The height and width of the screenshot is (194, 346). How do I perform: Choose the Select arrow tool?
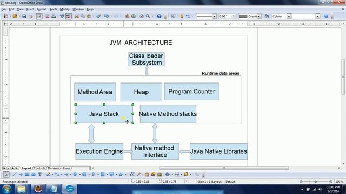pos(6,175)
